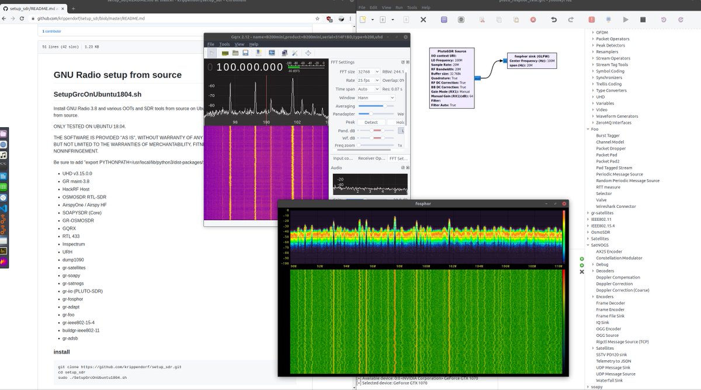Click GRC generate flowgraph icon
The width and height of the screenshot is (701, 390).
coord(609,19)
